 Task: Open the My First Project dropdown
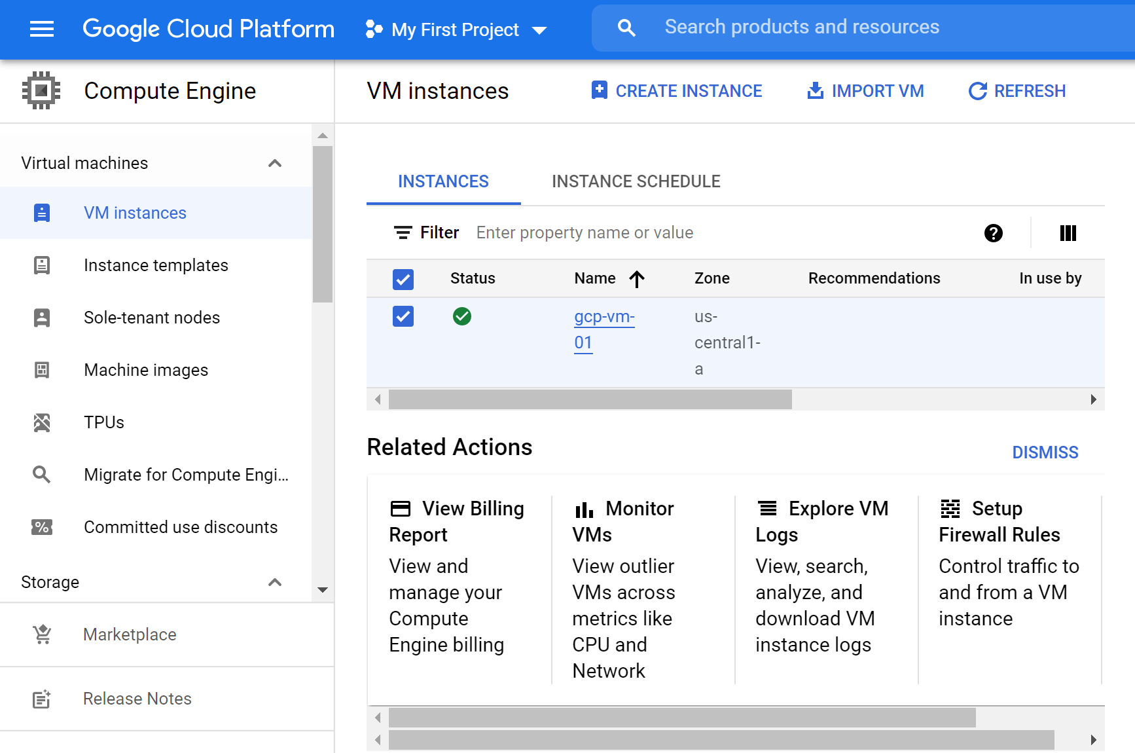coord(456,29)
